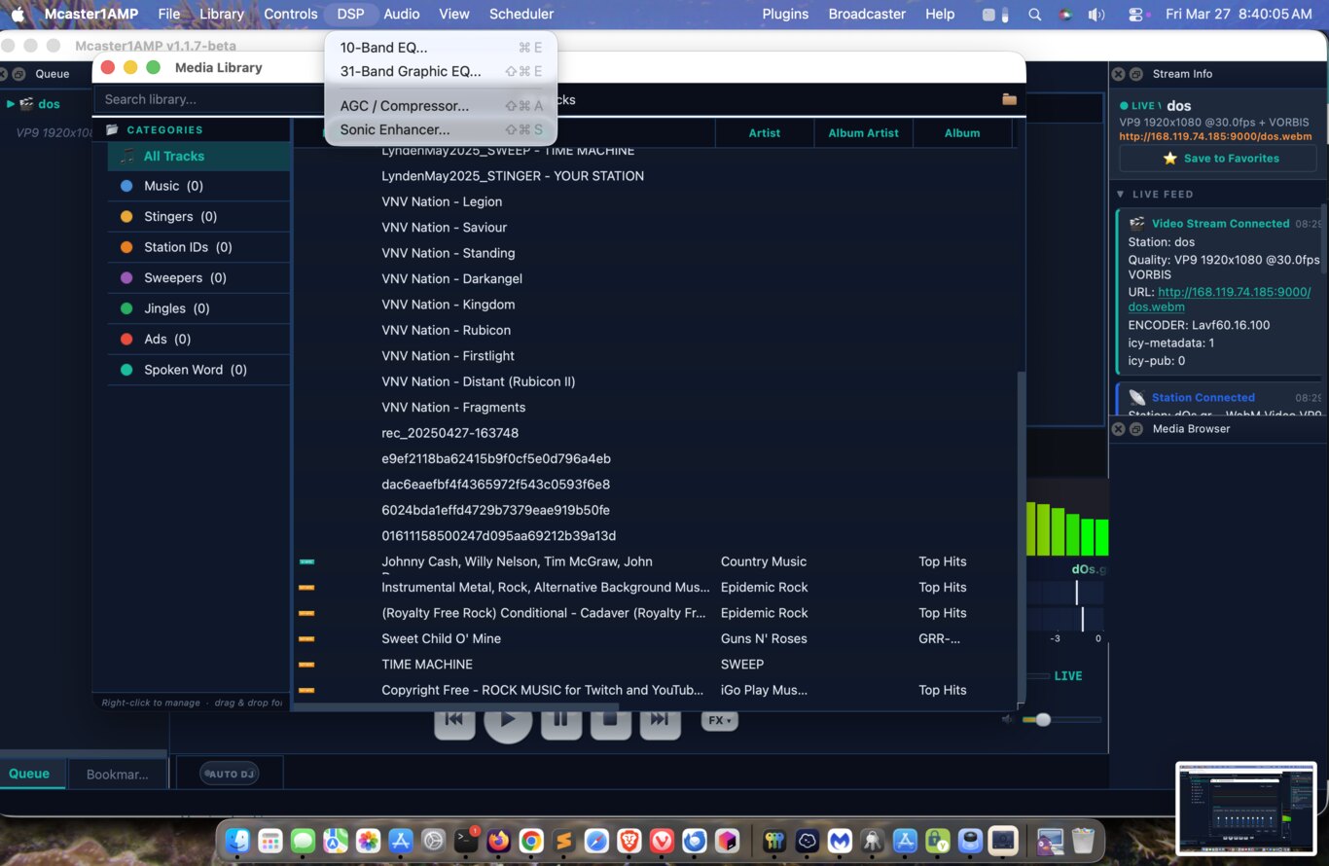
Task: Close the Media Browser panel
Action: click(1119, 429)
